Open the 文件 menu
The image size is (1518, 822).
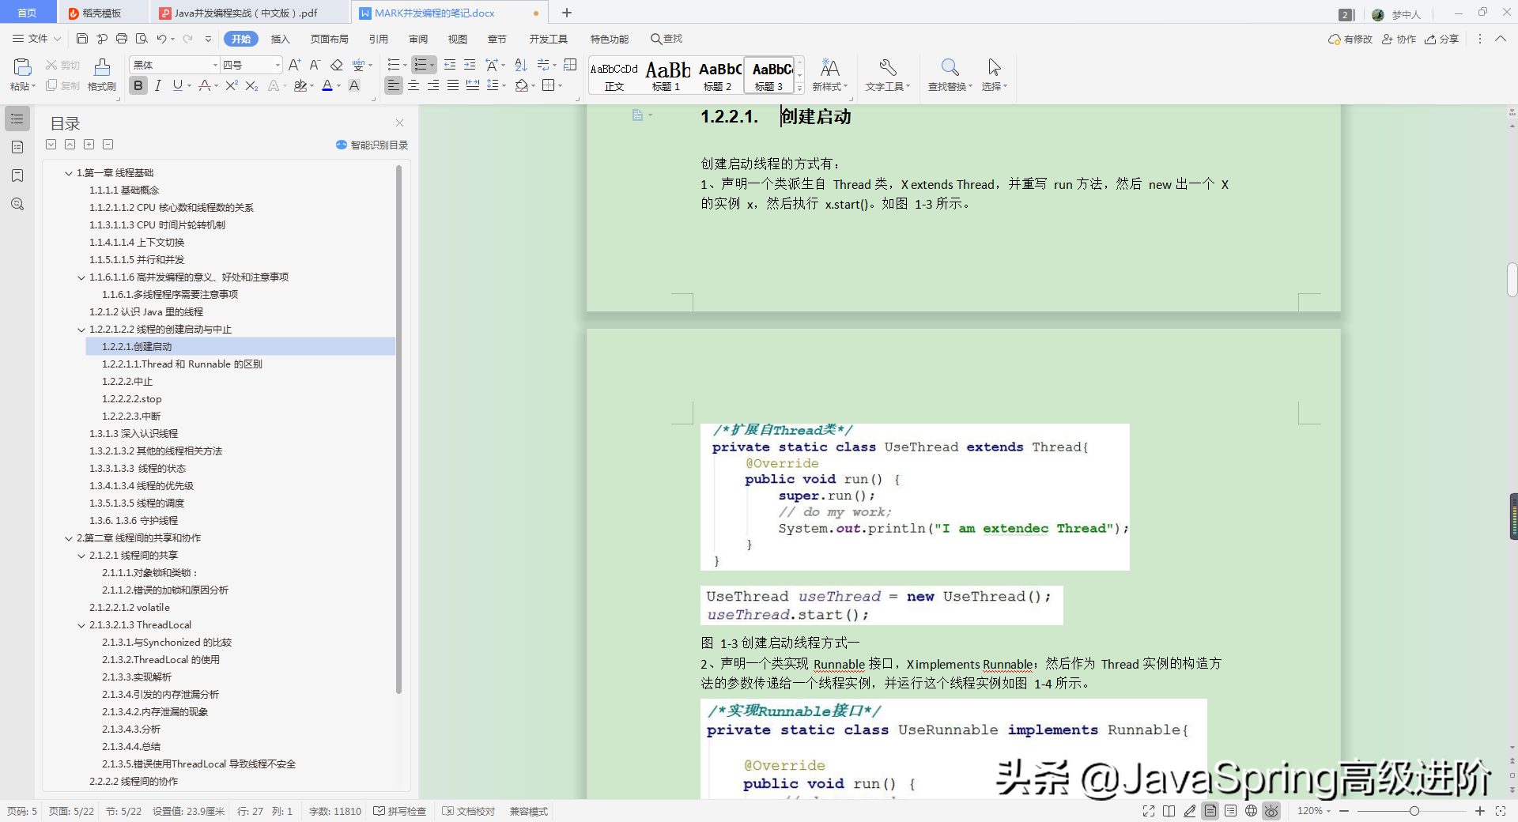[37, 38]
